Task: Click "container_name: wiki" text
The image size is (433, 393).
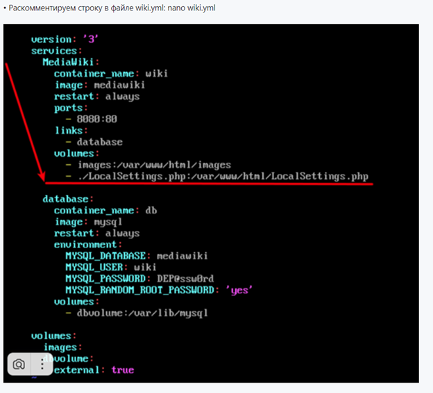Action: (111, 73)
